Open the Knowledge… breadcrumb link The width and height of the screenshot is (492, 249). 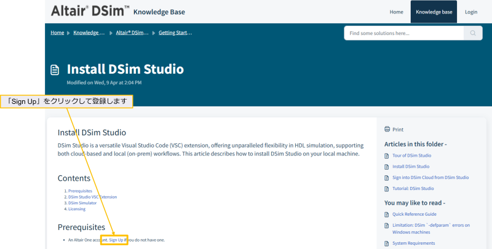(89, 33)
